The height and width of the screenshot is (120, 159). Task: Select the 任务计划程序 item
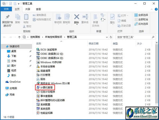48,92
